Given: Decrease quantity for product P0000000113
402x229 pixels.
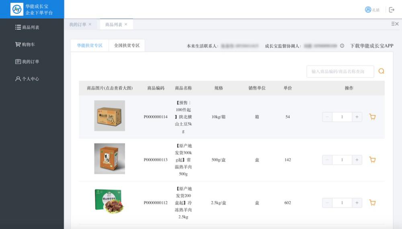Looking at the screenshot, I should 327,160.
